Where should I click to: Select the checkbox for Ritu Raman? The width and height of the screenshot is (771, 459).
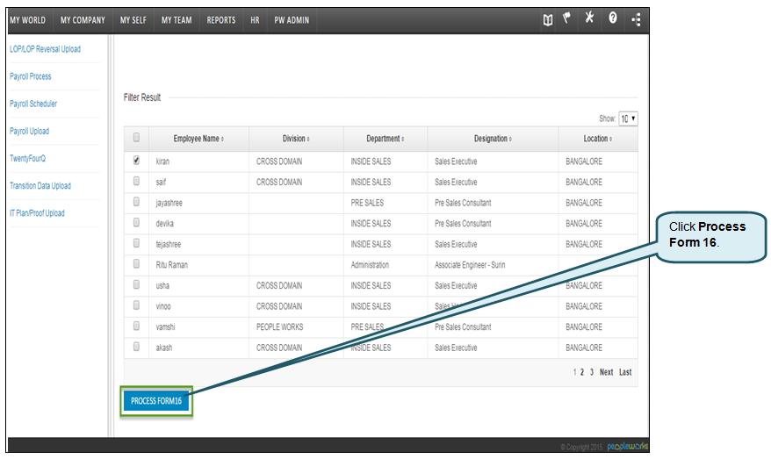point(136,264)
